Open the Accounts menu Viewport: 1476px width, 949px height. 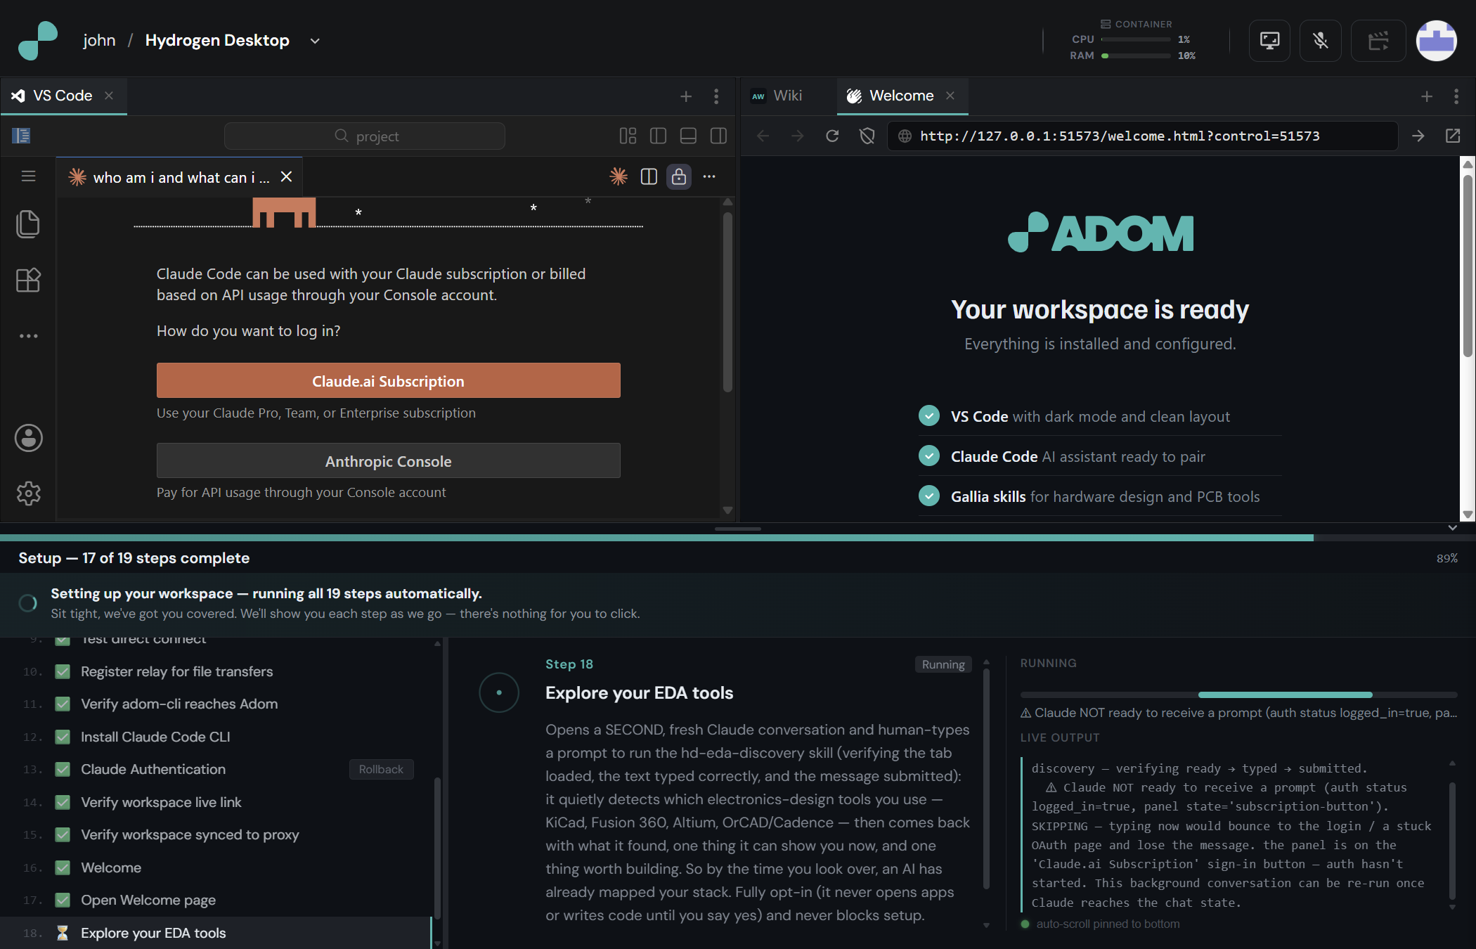28,438
